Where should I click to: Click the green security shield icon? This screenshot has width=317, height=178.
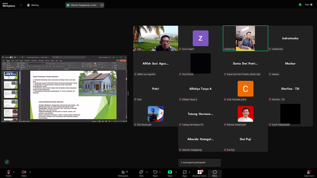point(300,4)
